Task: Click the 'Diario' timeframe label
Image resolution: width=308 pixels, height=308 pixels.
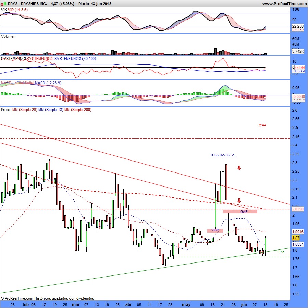Action: click(84, 4)
